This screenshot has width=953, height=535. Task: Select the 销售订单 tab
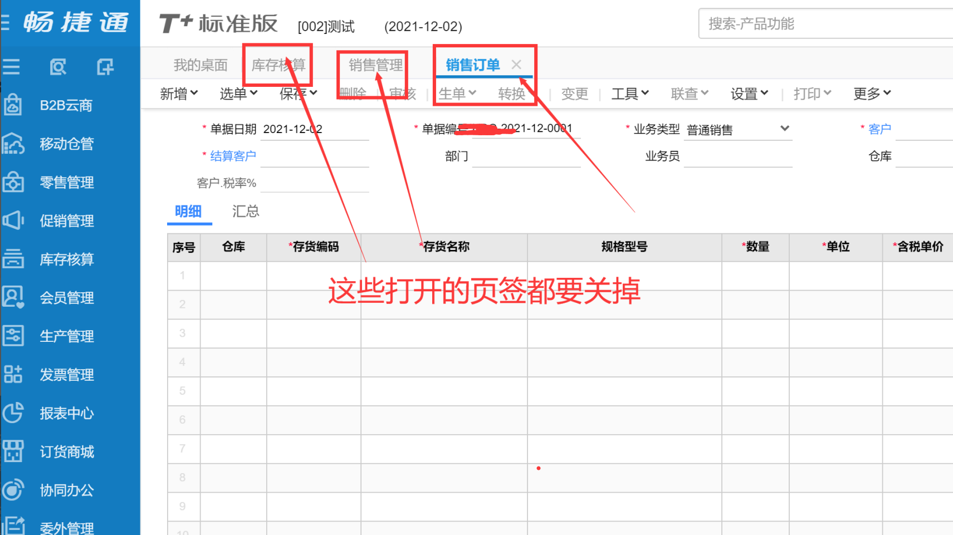[473, 65]
